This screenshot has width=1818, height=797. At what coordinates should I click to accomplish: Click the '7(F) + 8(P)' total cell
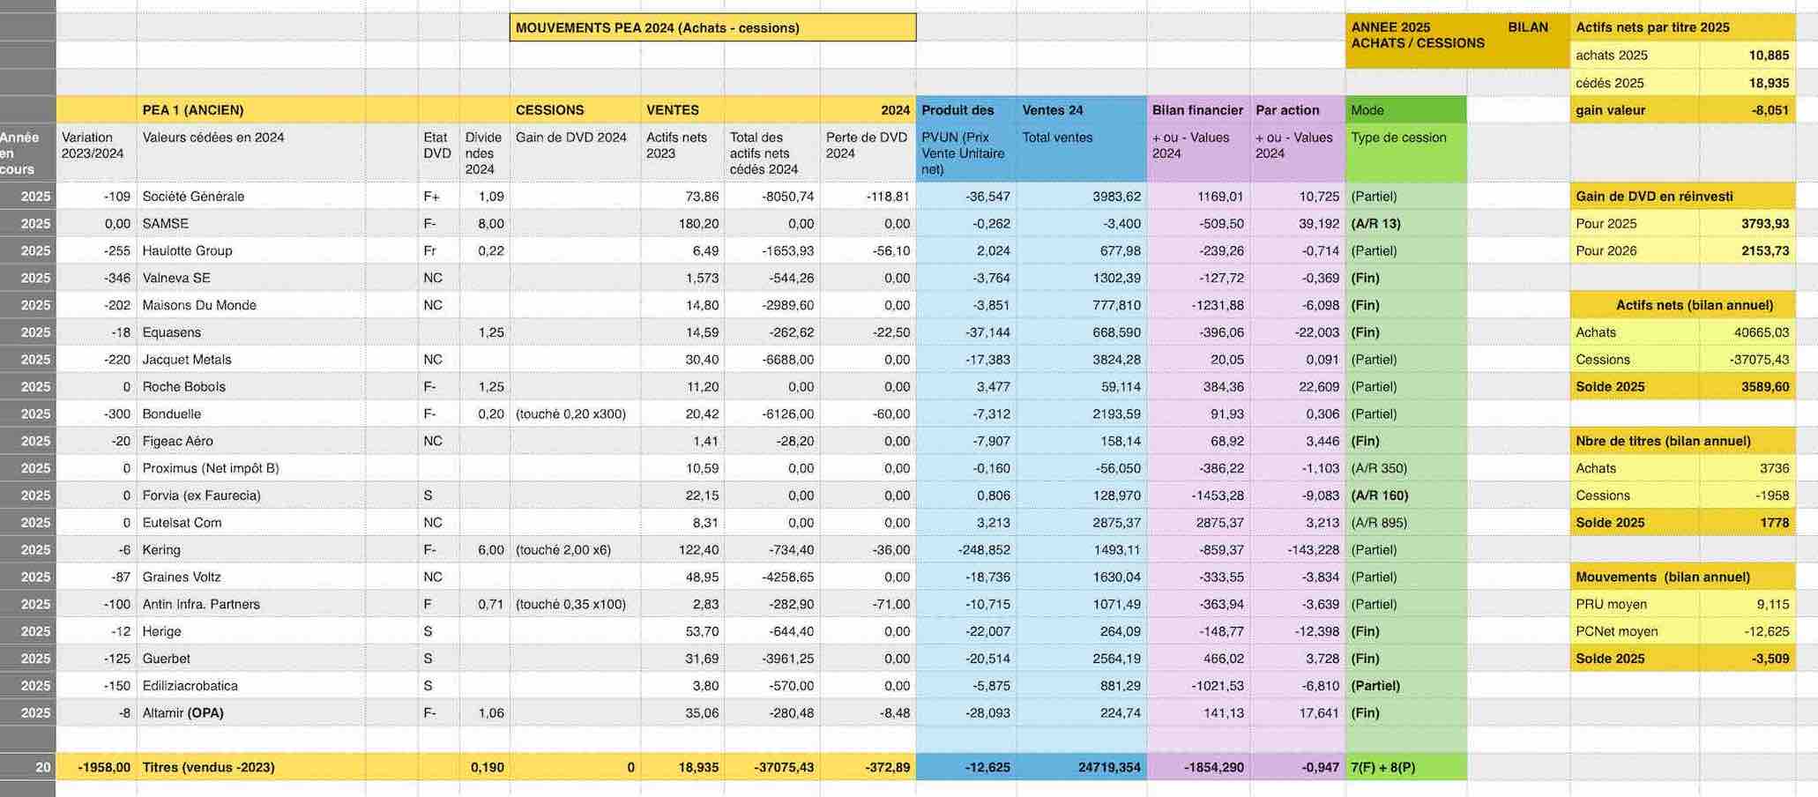(1406, 768)
